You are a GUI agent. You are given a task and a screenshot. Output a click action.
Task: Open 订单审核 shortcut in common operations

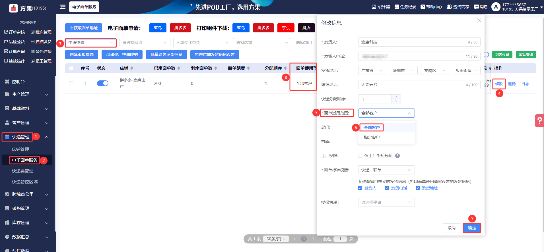[15, 32]
